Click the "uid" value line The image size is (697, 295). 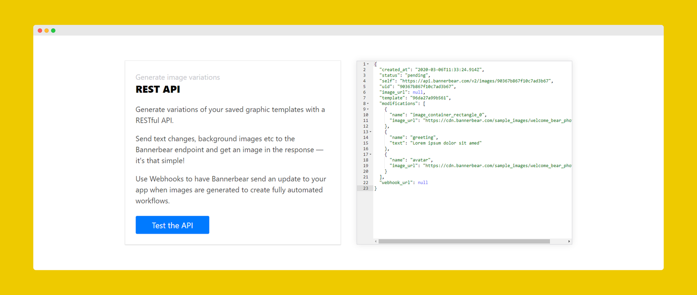pyautogui.click(x=417, y=87)
